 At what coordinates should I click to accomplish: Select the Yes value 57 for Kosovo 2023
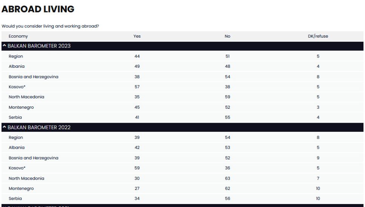point(137,87)
